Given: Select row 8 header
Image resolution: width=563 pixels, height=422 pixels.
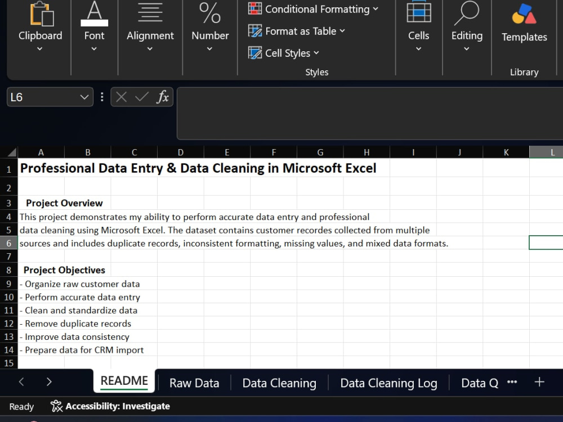Looking at the screenshot, I should click(8, 270).
